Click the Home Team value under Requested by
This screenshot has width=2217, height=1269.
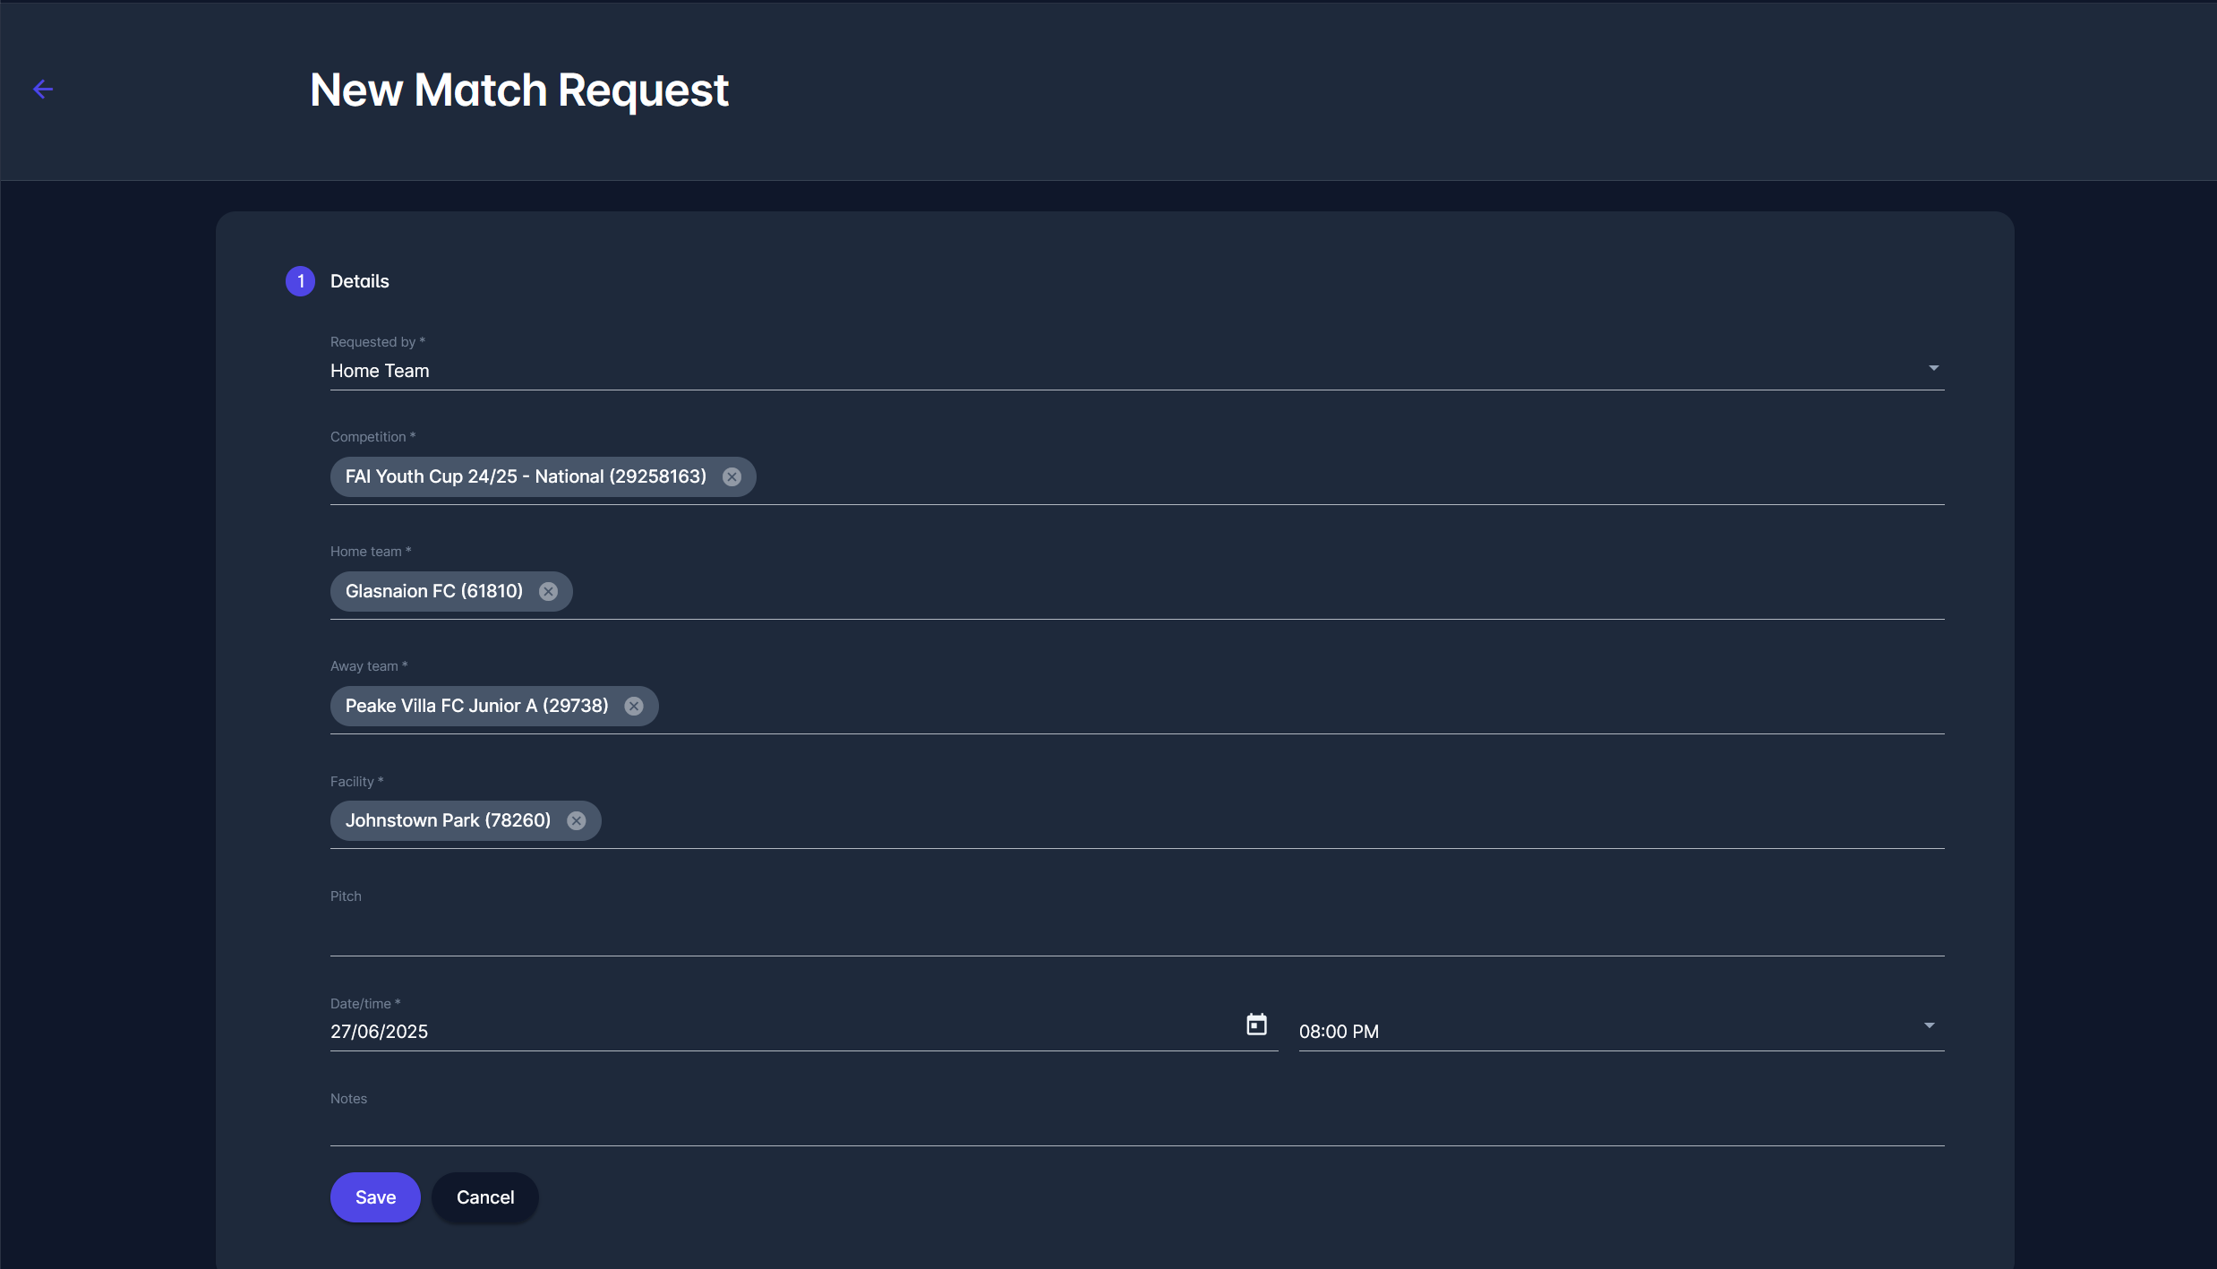pos(380,370)
